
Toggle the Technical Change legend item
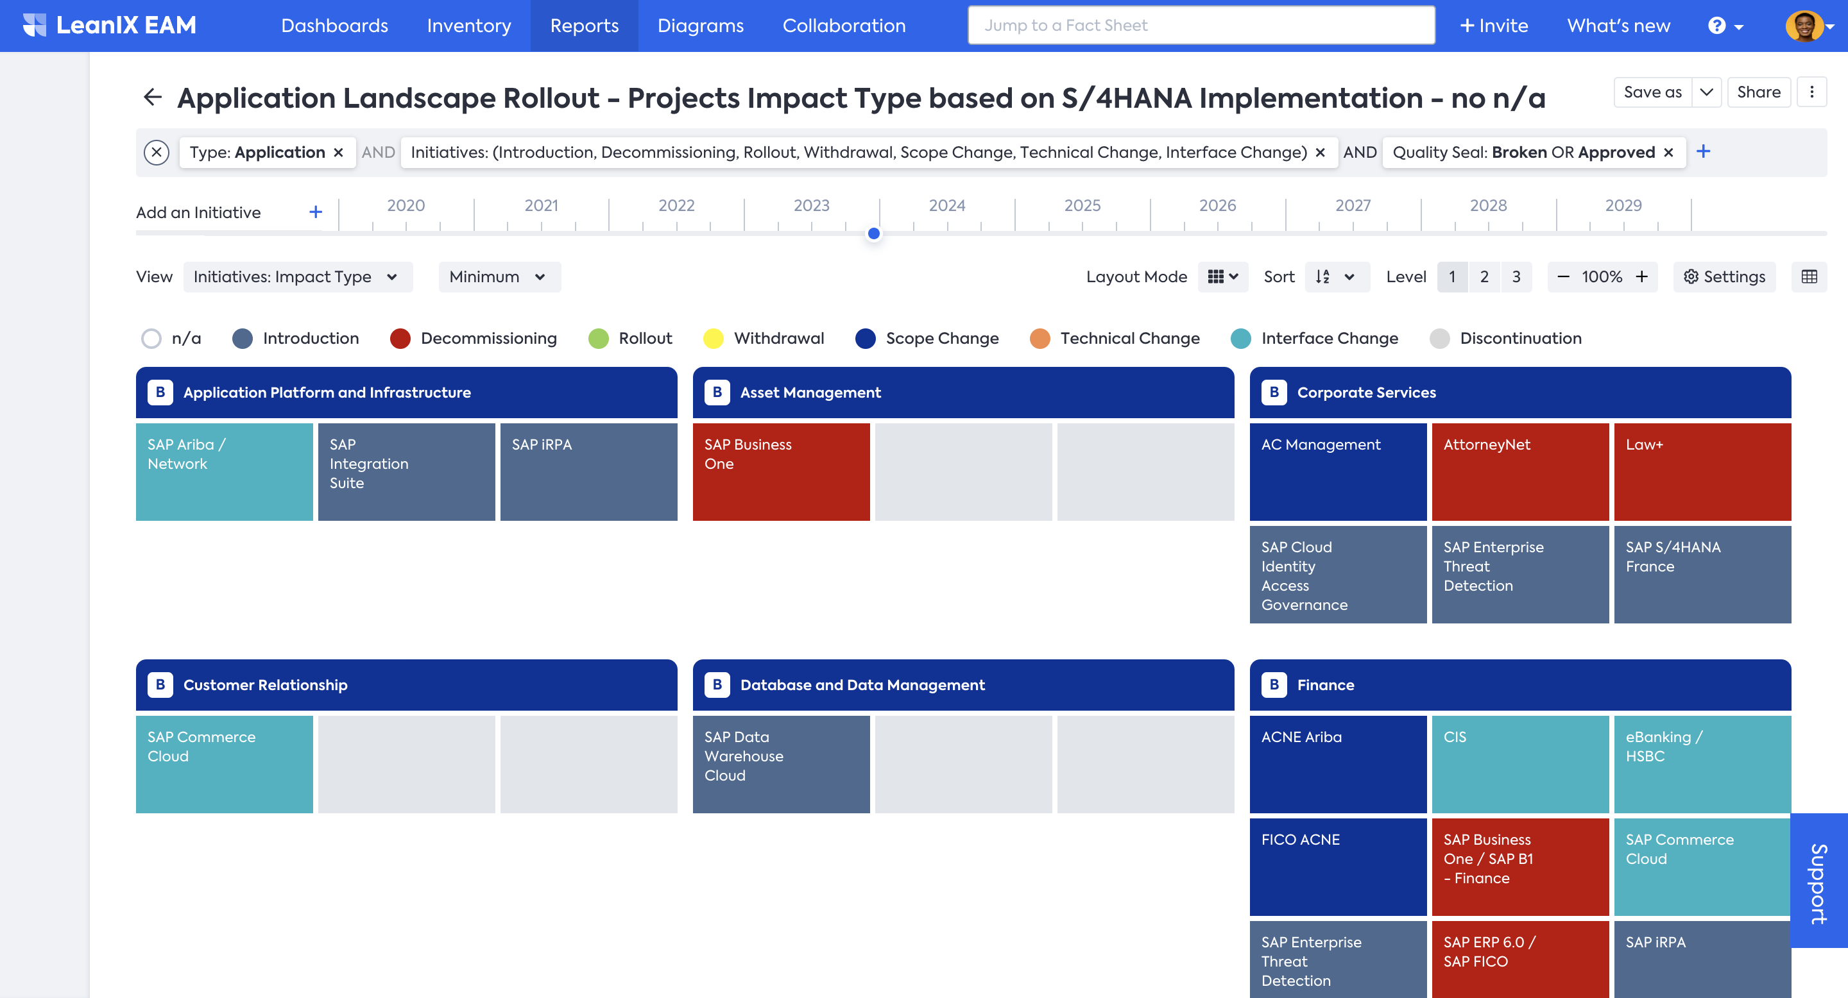click(1115, 339)
